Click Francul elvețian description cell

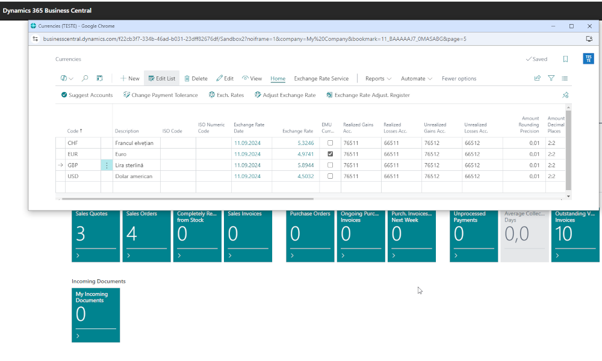click(136, 143)
